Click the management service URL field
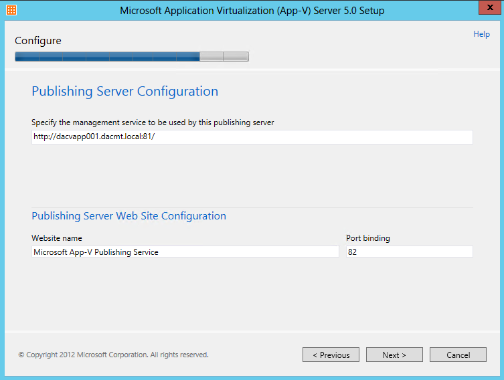Screen dimensions: 504x380 (252, 137)
